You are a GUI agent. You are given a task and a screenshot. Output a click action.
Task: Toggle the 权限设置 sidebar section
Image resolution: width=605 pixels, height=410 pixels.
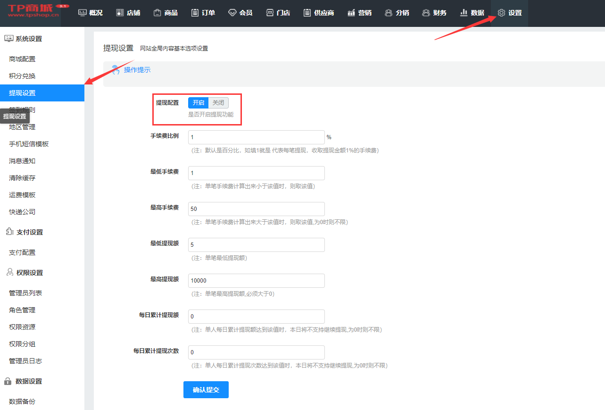pyautogui.click(x=29, y=273)
